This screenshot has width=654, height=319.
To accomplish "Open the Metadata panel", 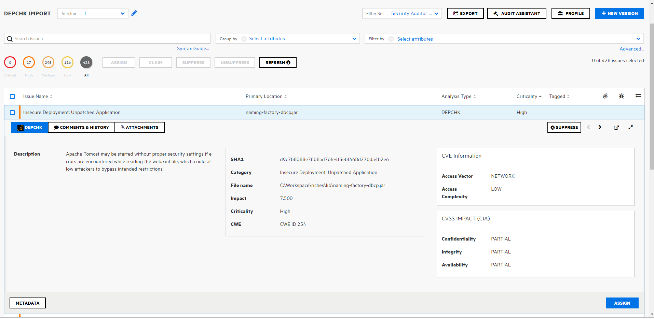I will pos(28,303).
